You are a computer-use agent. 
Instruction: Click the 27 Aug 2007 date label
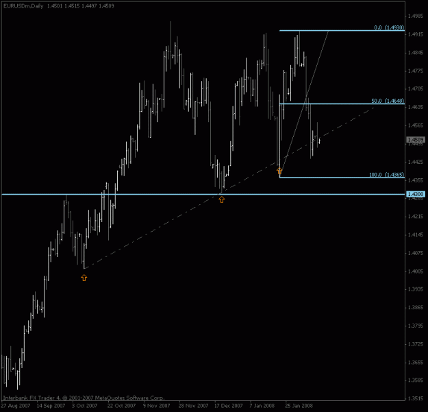[15, 406]
